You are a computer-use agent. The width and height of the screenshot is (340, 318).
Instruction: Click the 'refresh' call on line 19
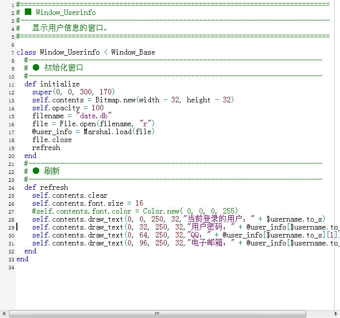point(46,148)
